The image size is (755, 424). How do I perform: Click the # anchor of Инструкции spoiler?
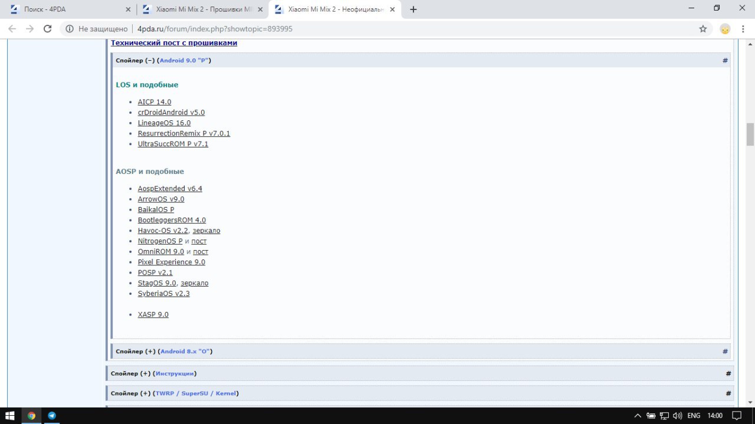[728, 373]
